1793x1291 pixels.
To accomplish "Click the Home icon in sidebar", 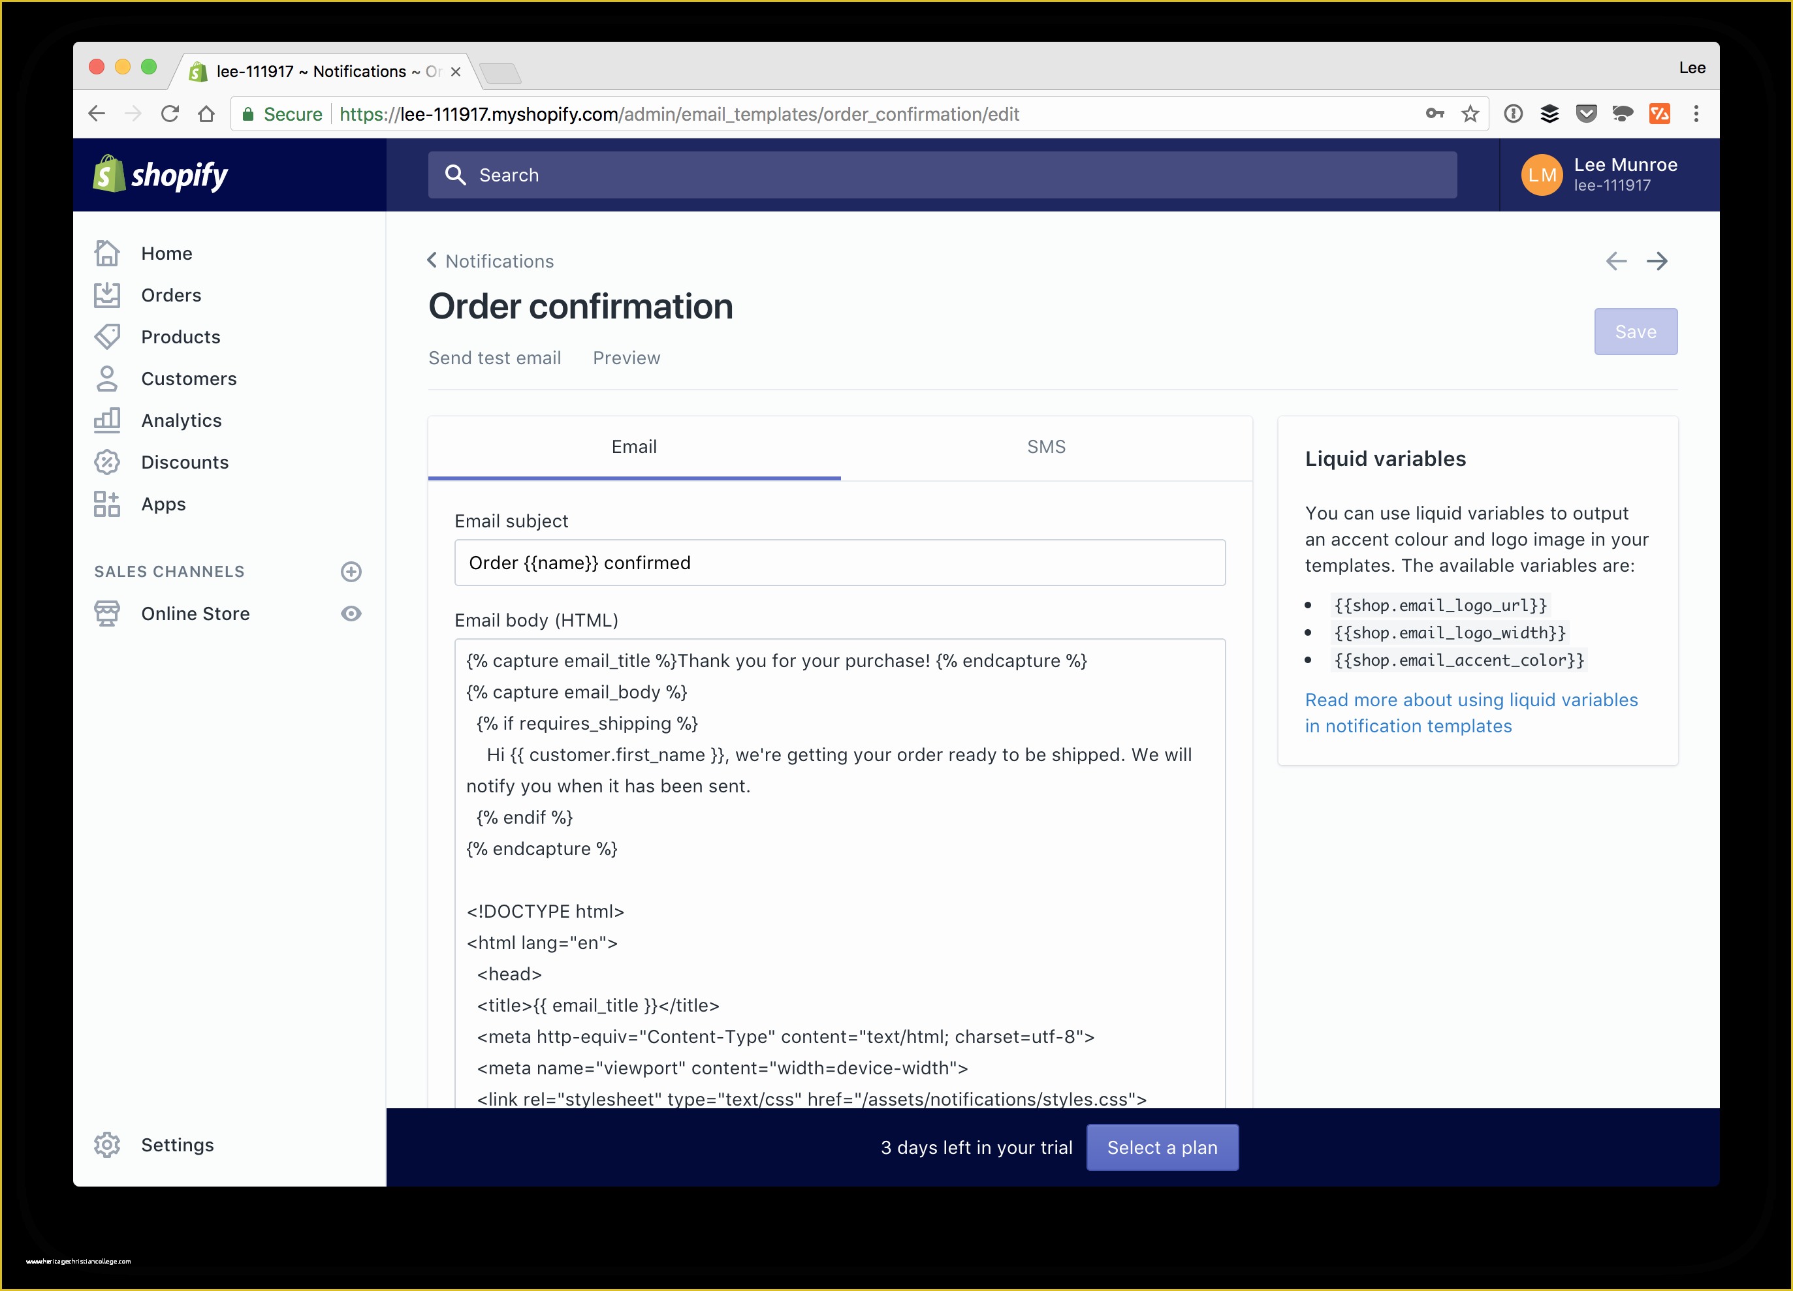I will [x=107, y=252].
